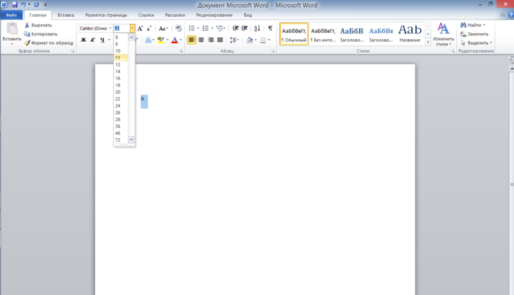514x295 pixels.
Task: Open the Paragraph (Абзац) dialog launcher
Action: click(272, 51)
